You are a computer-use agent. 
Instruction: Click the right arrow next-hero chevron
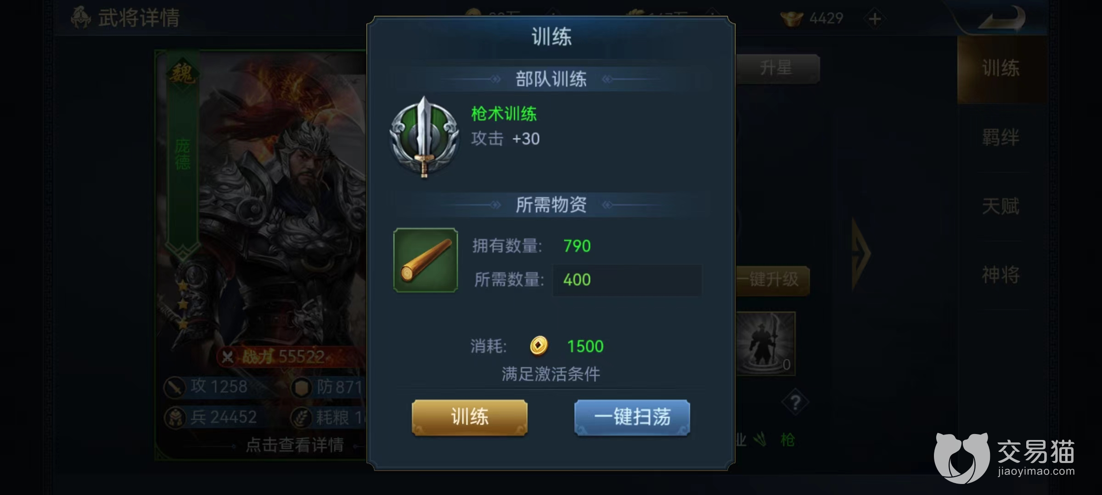click(x=860, y=253)
